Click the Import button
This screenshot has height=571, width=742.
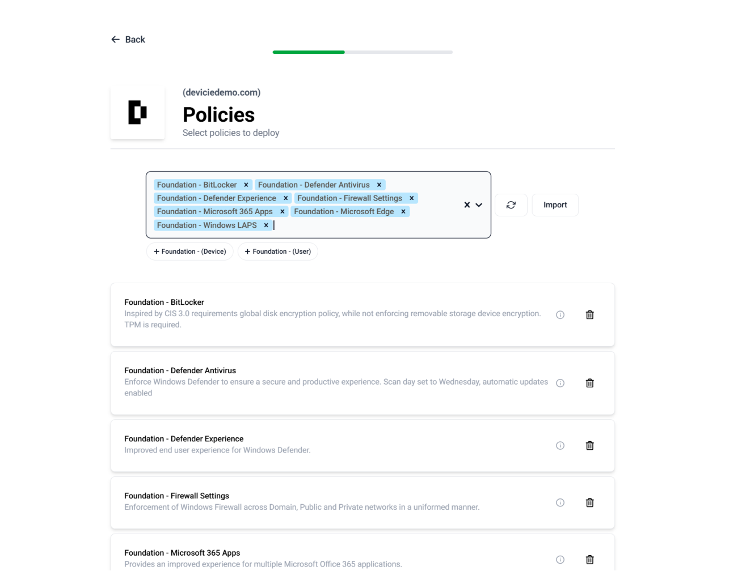pos(555,205)
